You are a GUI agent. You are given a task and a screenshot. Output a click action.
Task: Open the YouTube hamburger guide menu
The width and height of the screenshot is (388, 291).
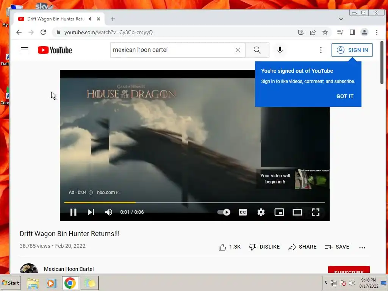[x=24, y=50]
